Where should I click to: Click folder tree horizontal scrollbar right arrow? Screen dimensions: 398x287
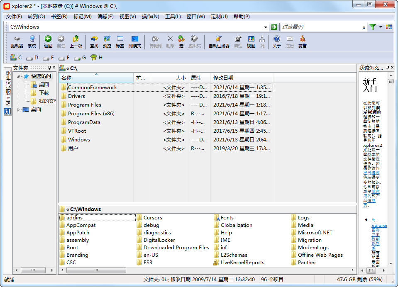(x=52, y=270)
